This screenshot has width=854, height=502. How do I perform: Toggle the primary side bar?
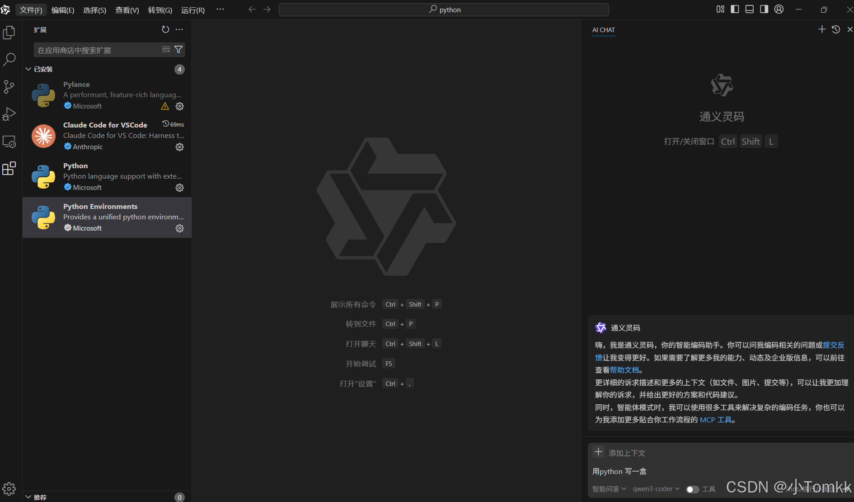click(x=735, y=9)
